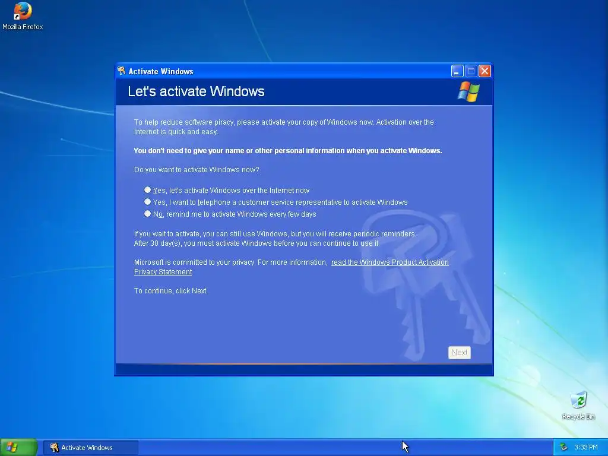Click the Activate Windows keys icon in title bar

121,71
